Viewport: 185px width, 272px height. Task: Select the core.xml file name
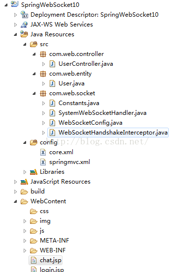61,152
